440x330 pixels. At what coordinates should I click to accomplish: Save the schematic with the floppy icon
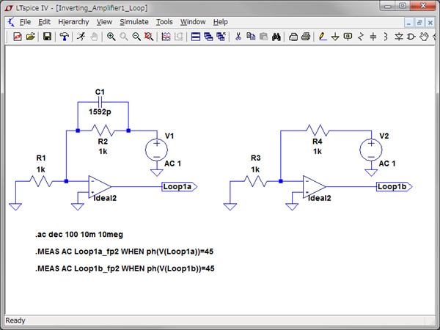47,37
